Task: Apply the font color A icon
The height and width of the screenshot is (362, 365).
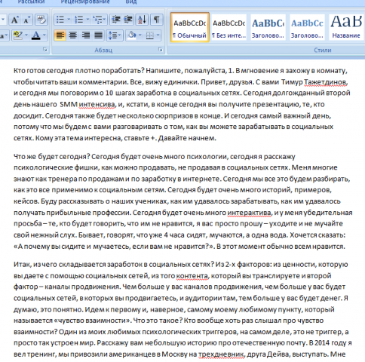Action: pyautogui.click(x=36, y=35)
